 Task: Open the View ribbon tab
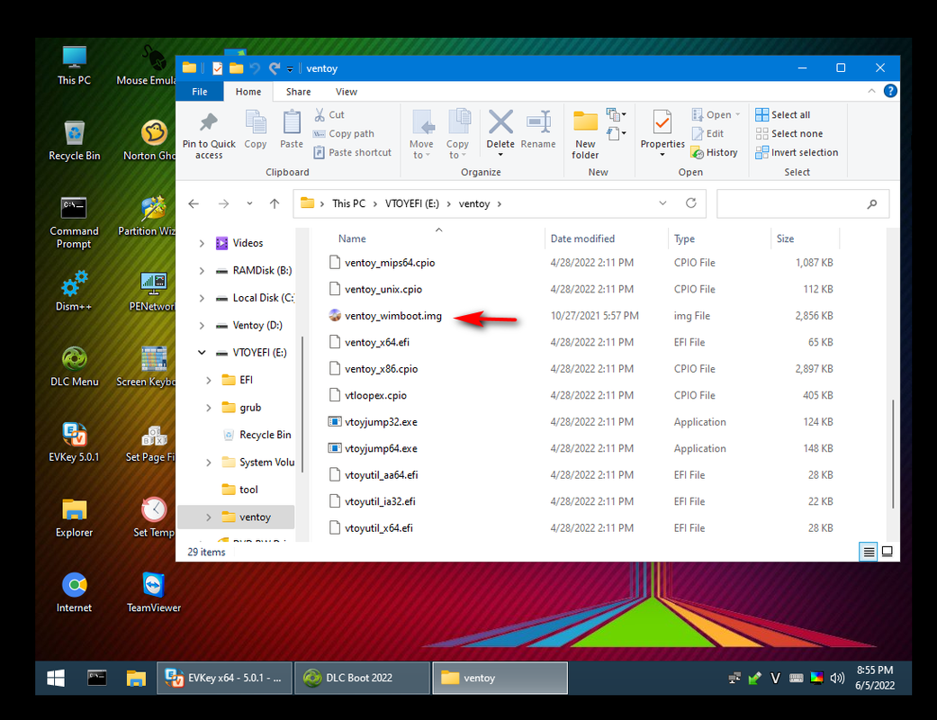point(346,92)
